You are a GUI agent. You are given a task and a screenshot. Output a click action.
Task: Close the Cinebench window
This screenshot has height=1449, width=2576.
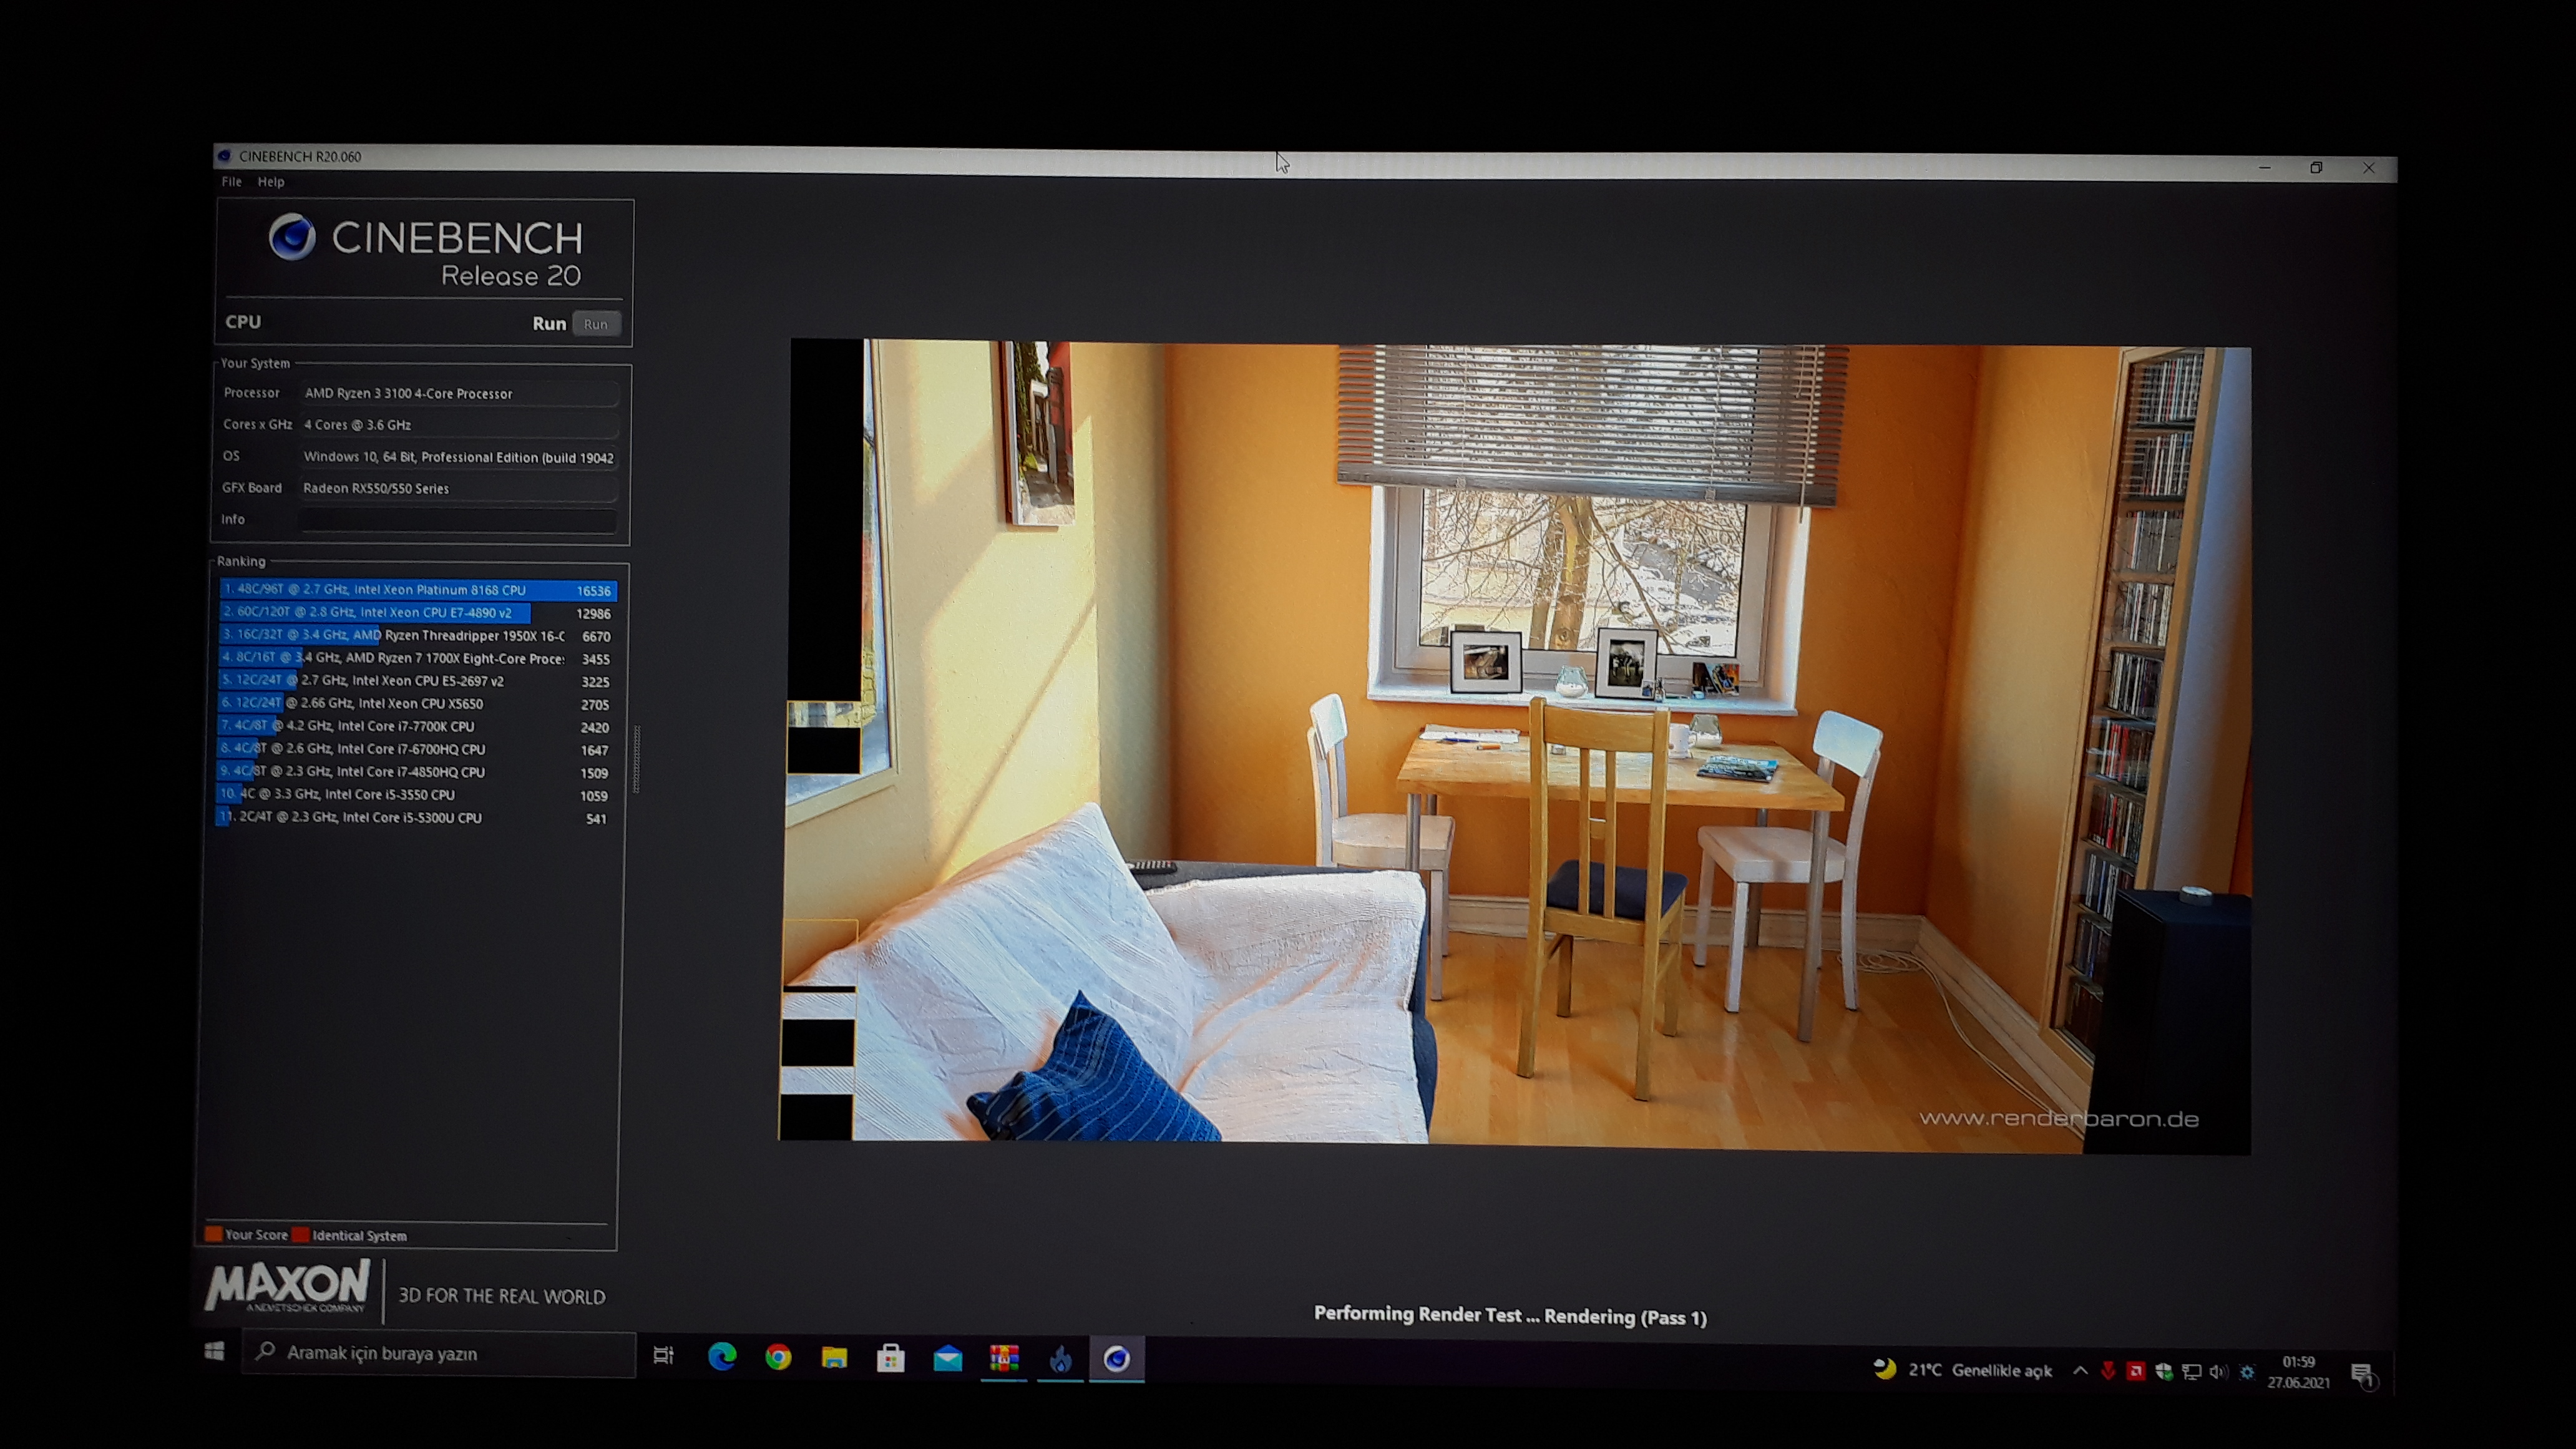(2368, 168)
